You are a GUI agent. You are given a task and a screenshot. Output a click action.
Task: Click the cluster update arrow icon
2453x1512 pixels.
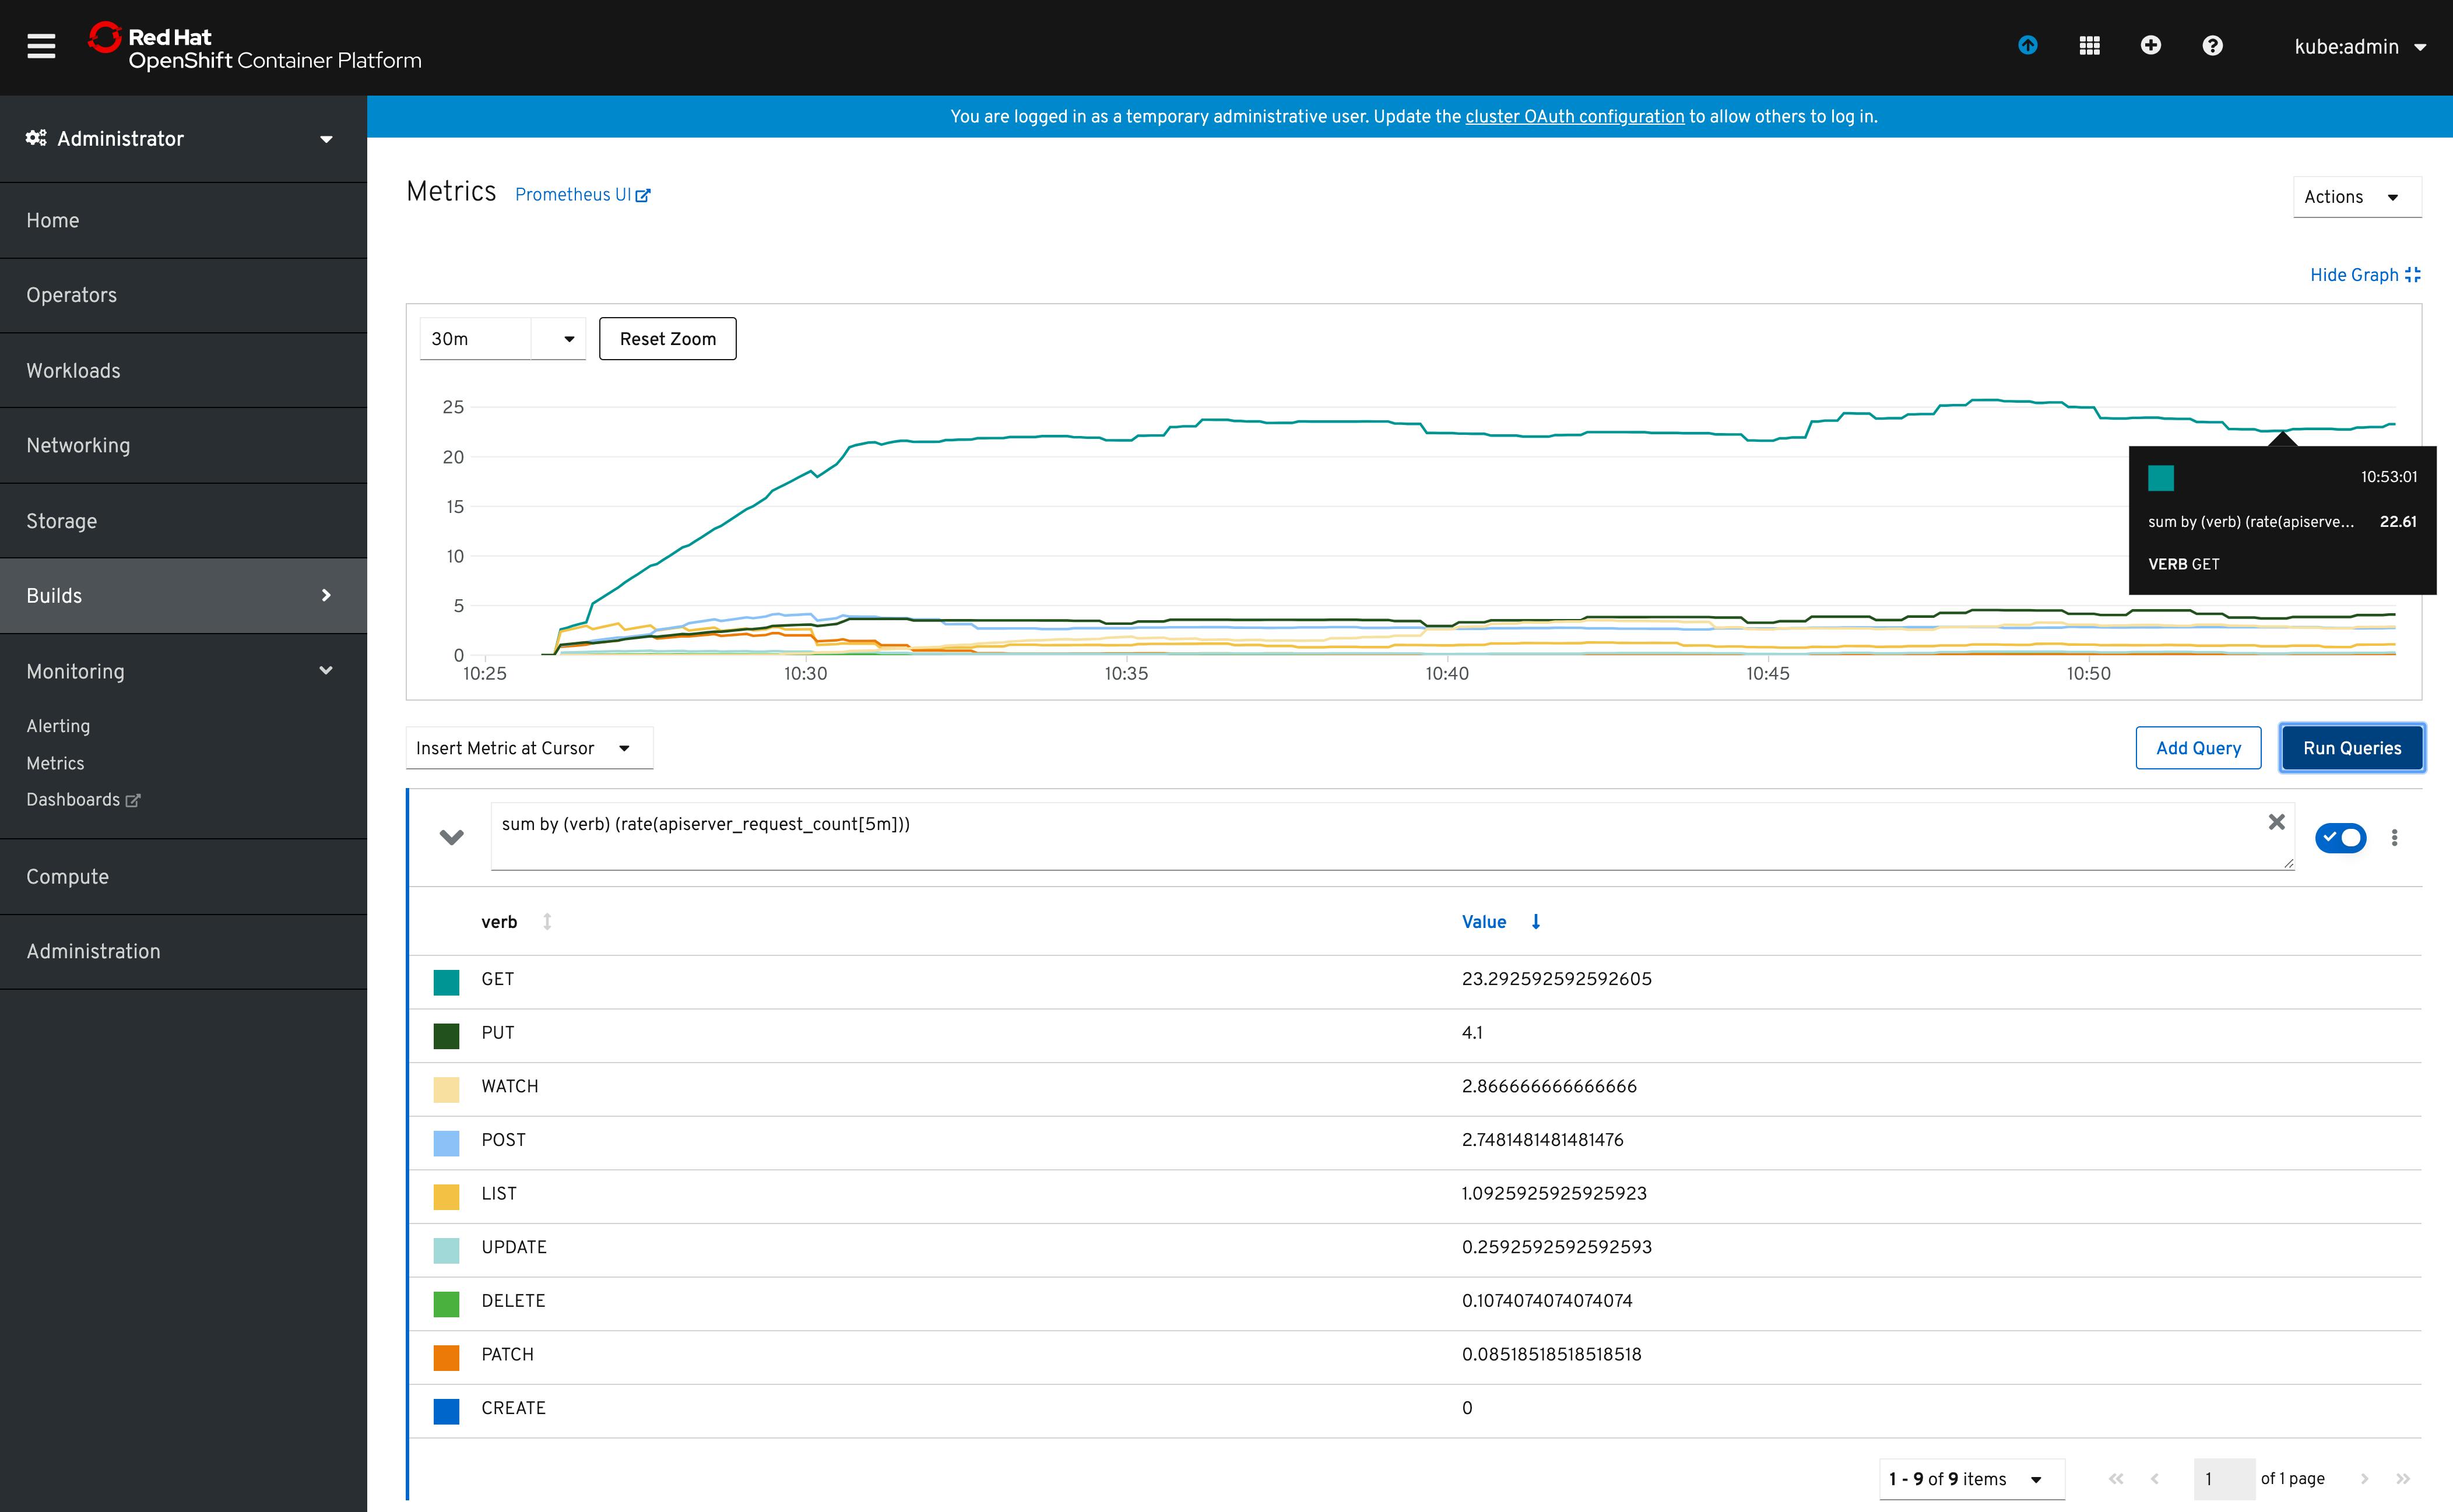(2028, 45)
